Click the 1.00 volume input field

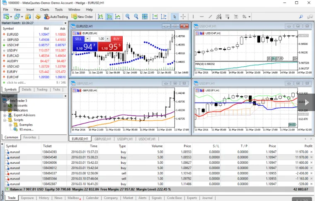97,39
